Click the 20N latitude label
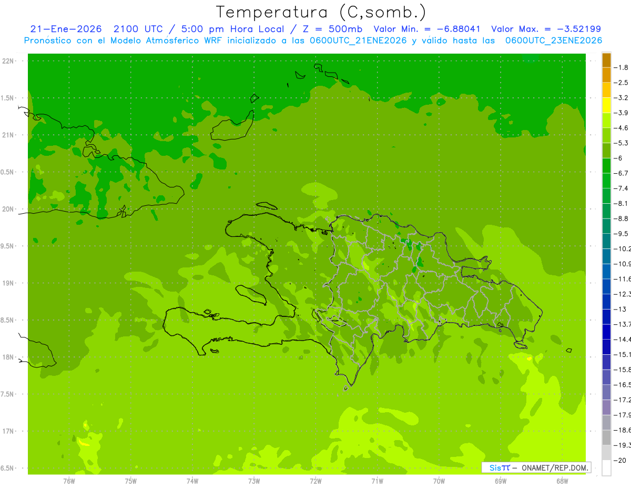 [x=8, y=209]
